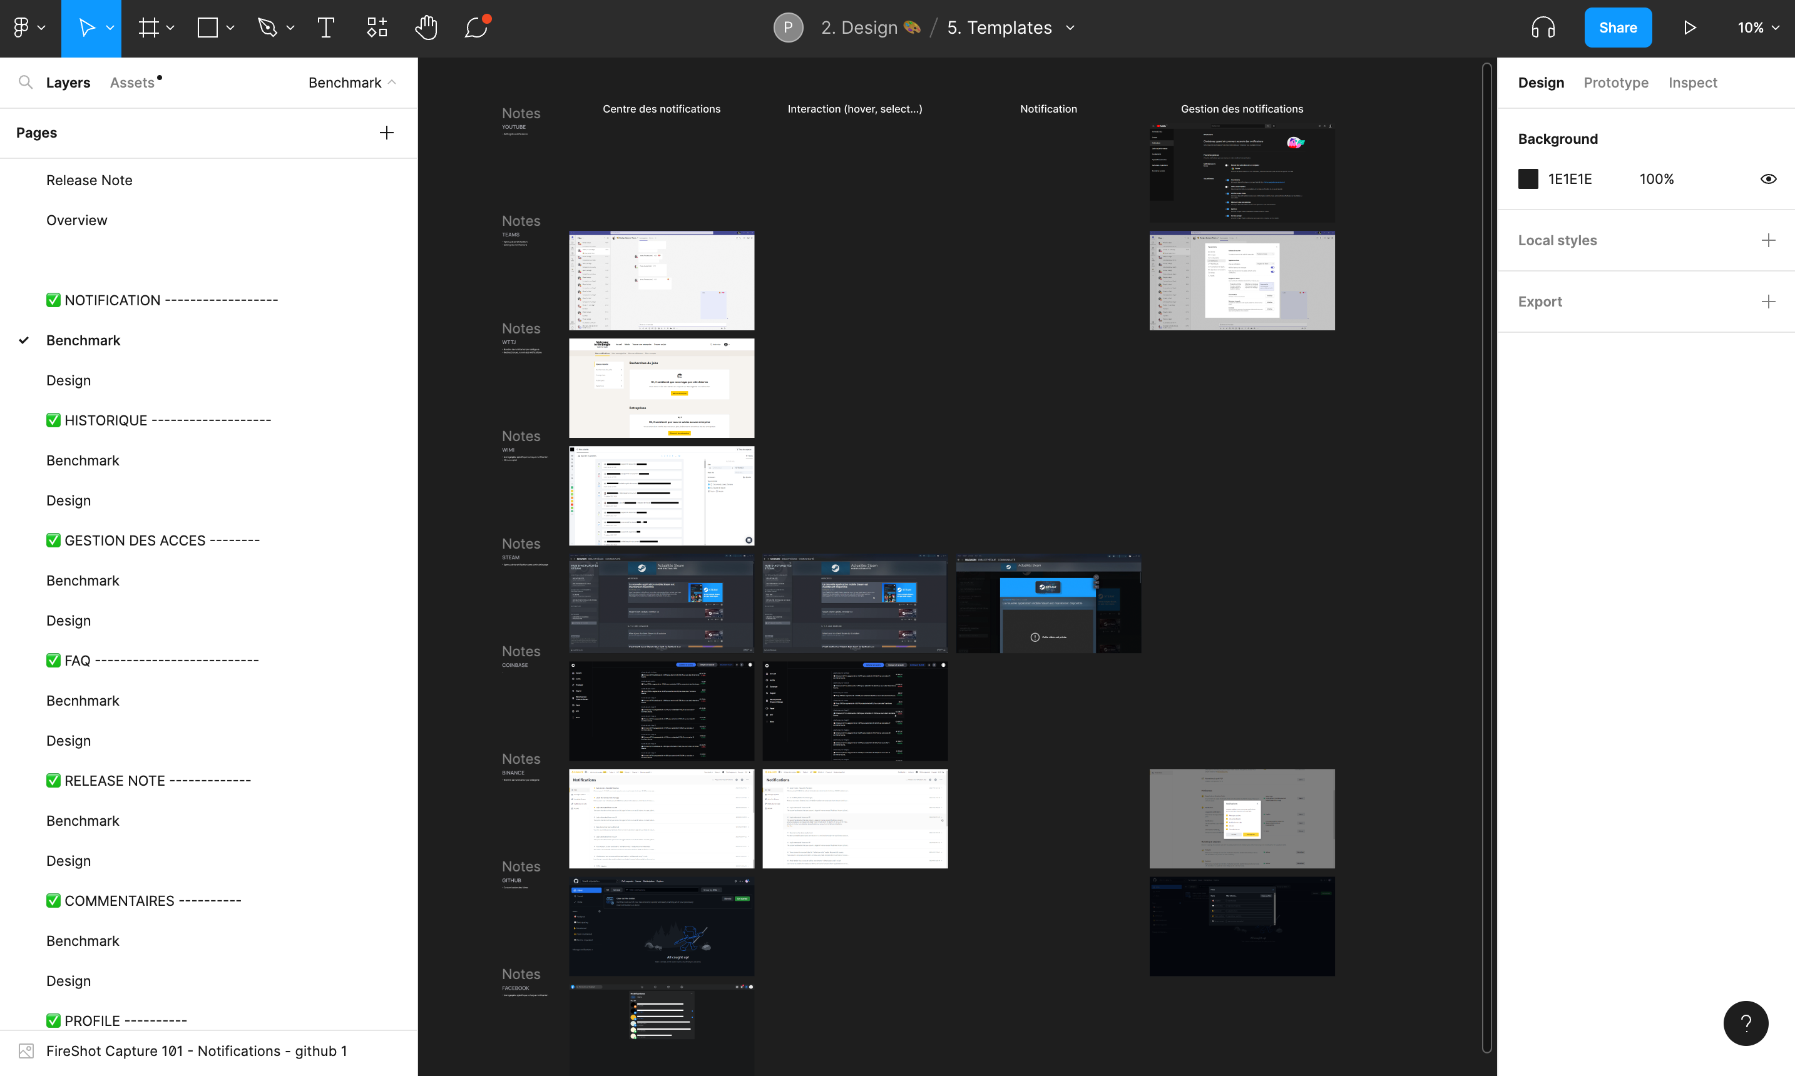Open the Figma main menu dropdown
This screenshot has height=1076, width=1795.
point(28,28)
